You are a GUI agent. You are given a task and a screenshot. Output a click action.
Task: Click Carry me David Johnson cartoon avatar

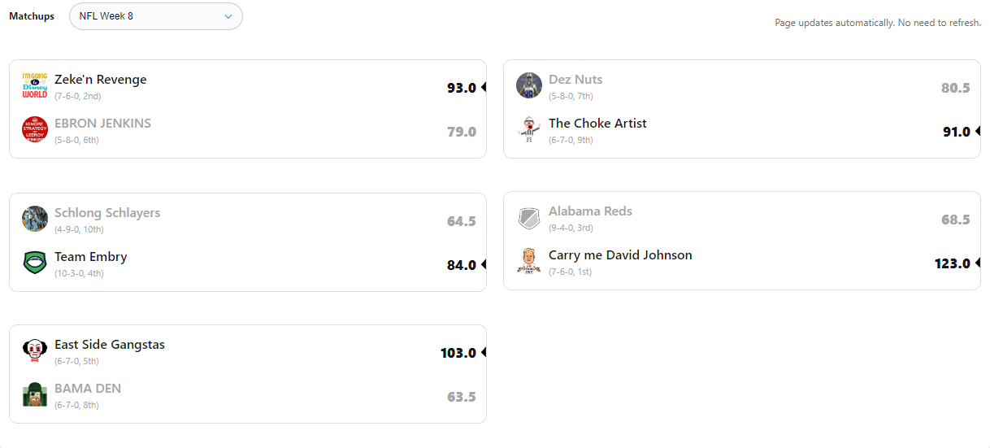click(x=529, y=261)
